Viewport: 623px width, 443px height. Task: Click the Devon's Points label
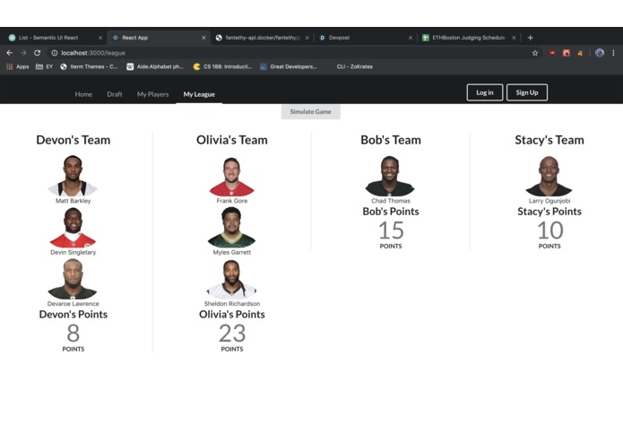(x=74, y=314)
